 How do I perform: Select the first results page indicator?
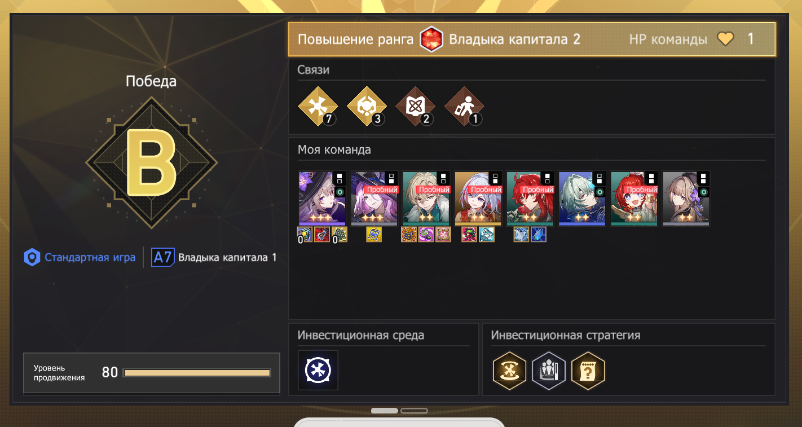coord(385,411)
